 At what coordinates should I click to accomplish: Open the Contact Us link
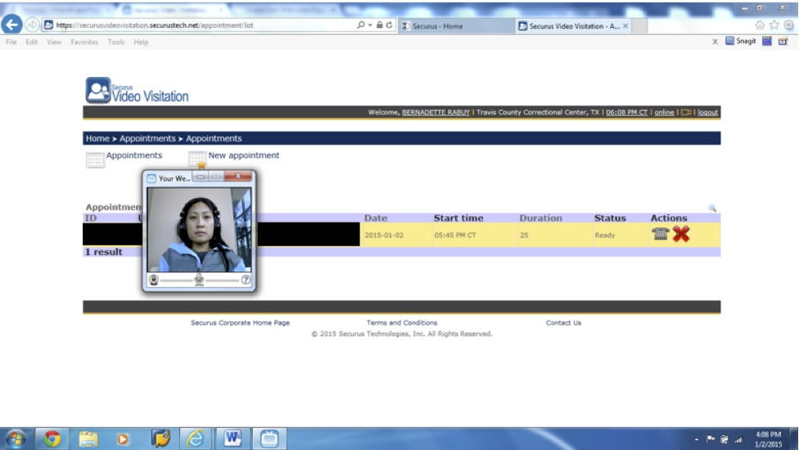[x=563, y=322]
